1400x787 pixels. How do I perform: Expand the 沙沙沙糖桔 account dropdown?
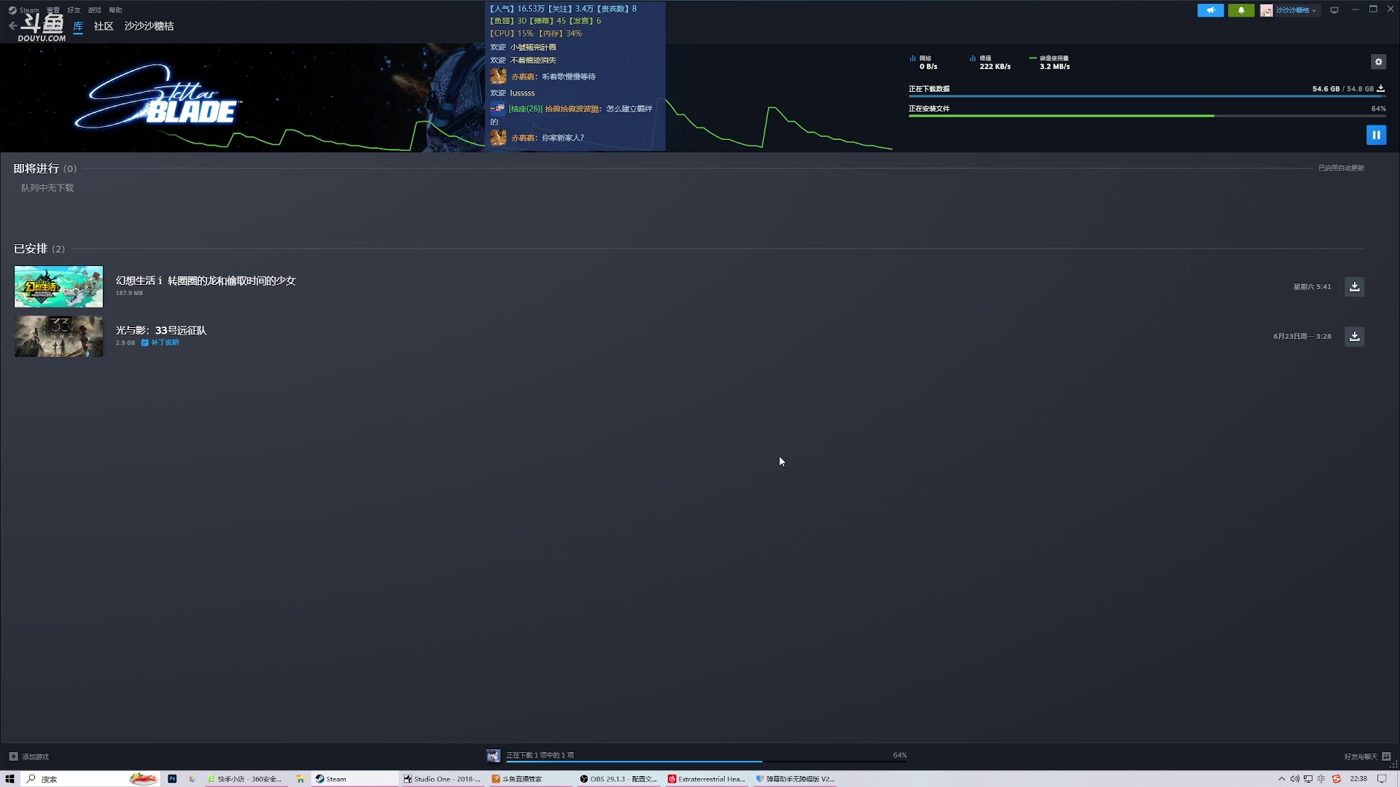[1296, 10]
